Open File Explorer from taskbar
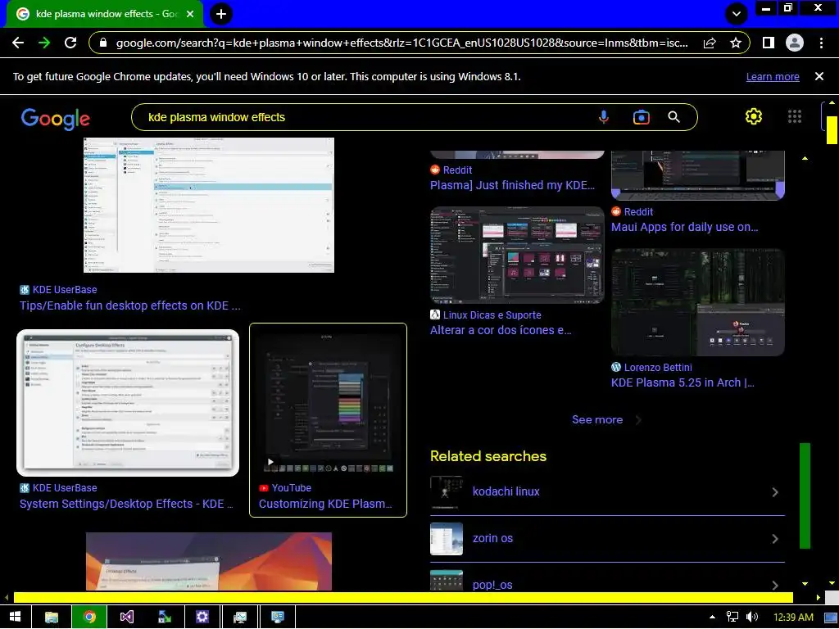The width and height of the screenshot is (839, 629). [52, 617]
